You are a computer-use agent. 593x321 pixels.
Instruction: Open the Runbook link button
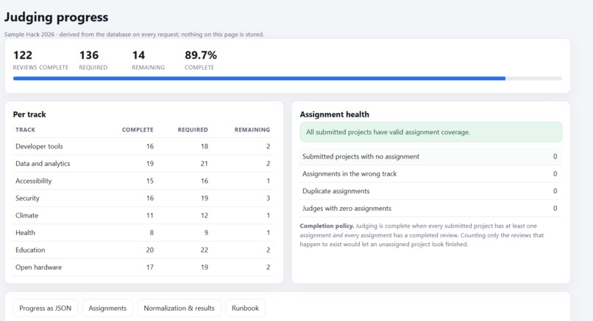[245, 309]
